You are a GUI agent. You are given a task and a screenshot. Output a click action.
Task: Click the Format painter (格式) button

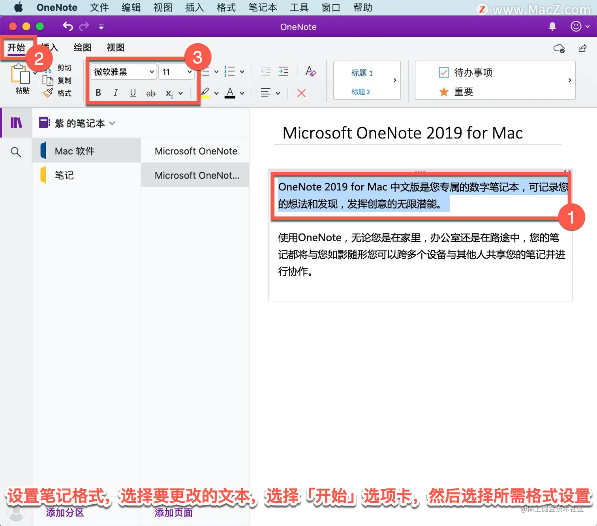(58, 93)
